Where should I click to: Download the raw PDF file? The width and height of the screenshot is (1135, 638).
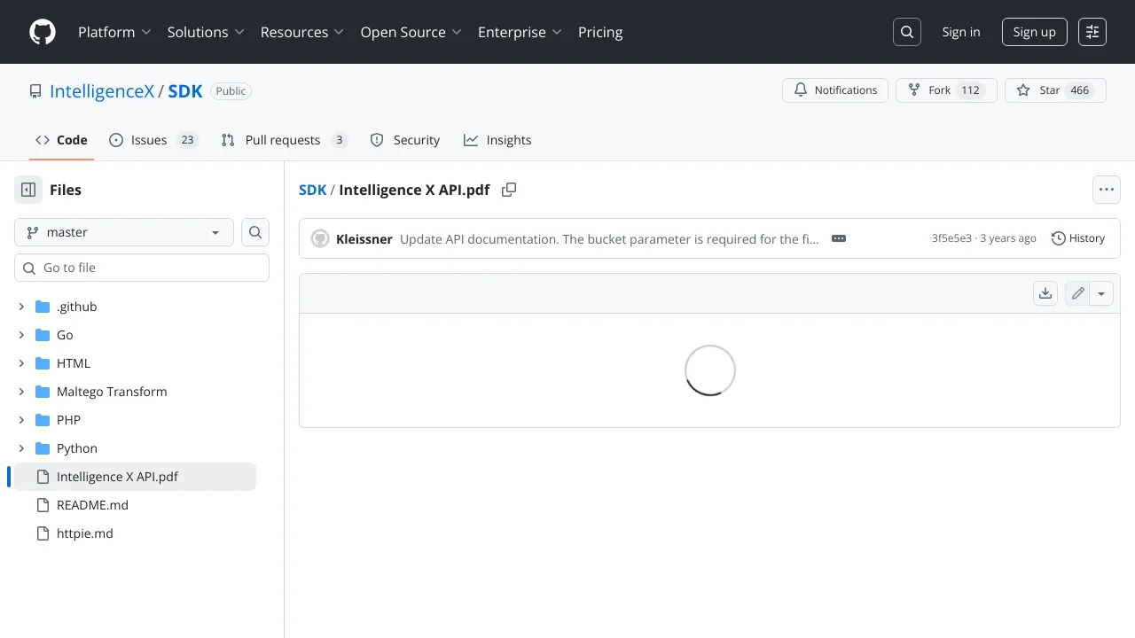coord(1045,293)
